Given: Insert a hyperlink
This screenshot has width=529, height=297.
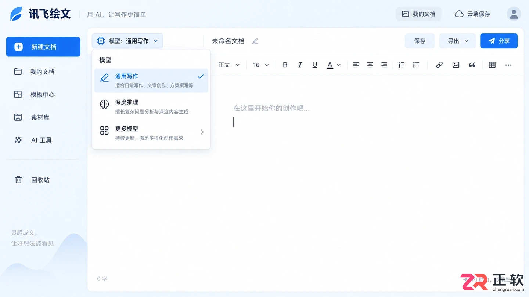Looking at the screenshot, I should click(439, 65).
